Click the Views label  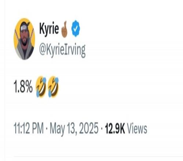(x=137, y=128)
